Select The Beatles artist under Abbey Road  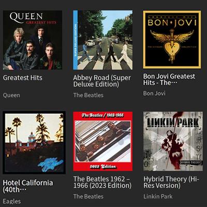point(88,95)
